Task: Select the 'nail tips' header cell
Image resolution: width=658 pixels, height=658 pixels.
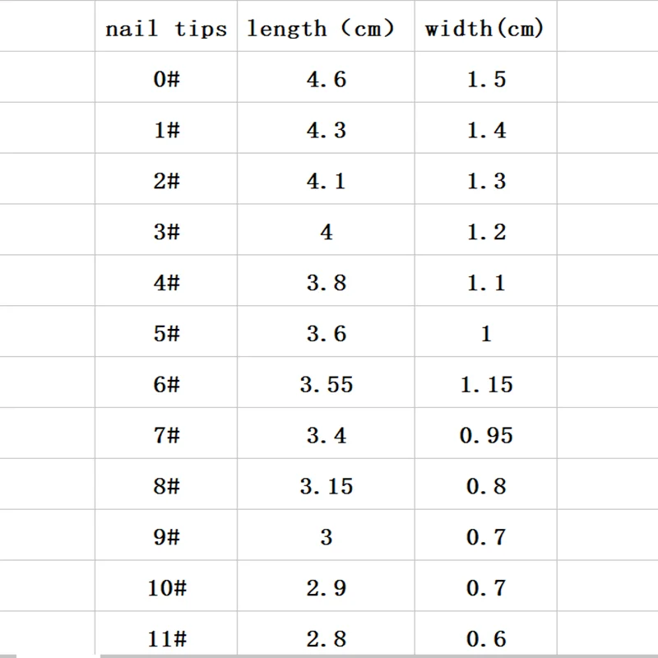Action: click(x=166, y=26)
